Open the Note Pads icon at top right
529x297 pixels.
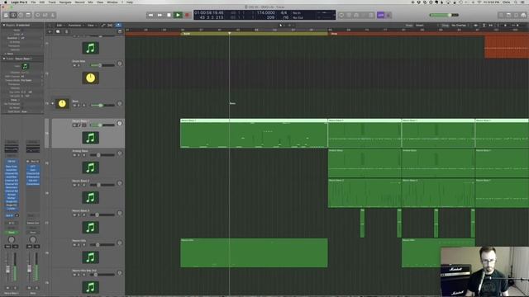508,15
